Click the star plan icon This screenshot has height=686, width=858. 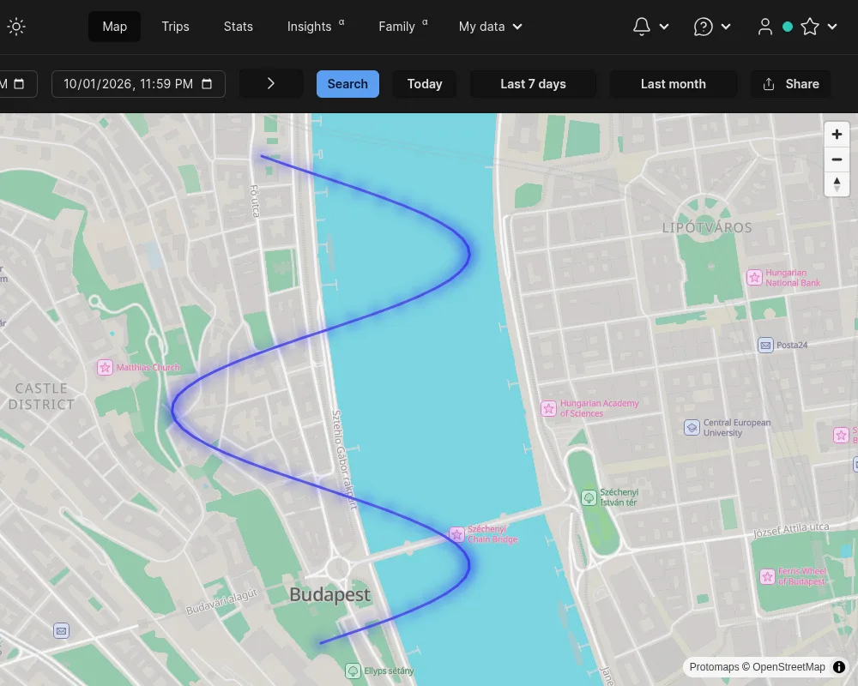point(810,27)
